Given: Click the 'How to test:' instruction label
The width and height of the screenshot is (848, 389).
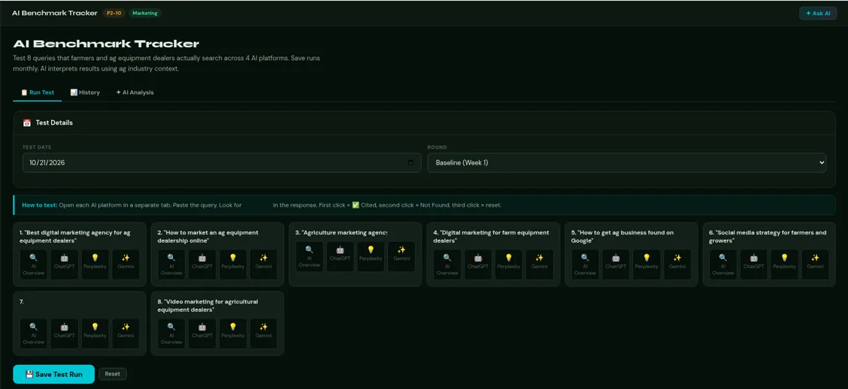Looking at the screenshot, I should coord(40,205).
